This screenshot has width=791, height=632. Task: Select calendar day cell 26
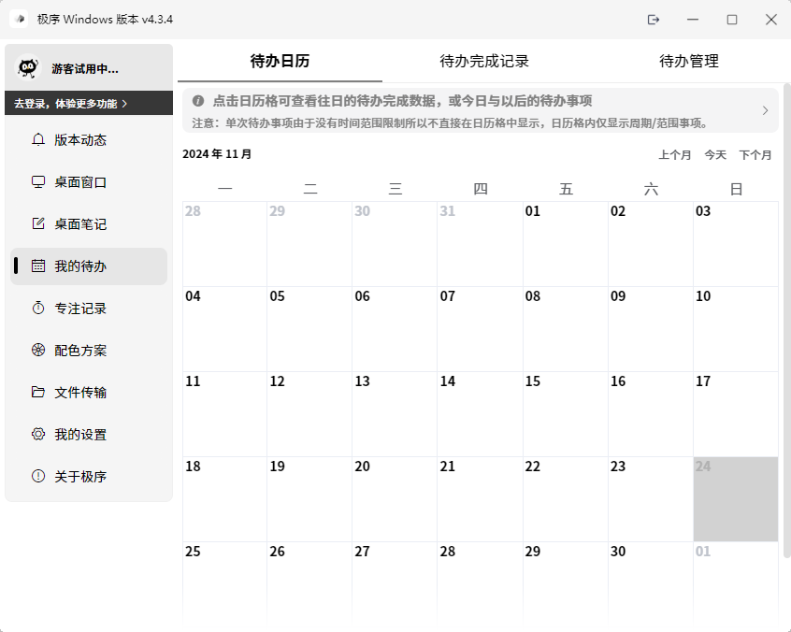click(309, 584)
